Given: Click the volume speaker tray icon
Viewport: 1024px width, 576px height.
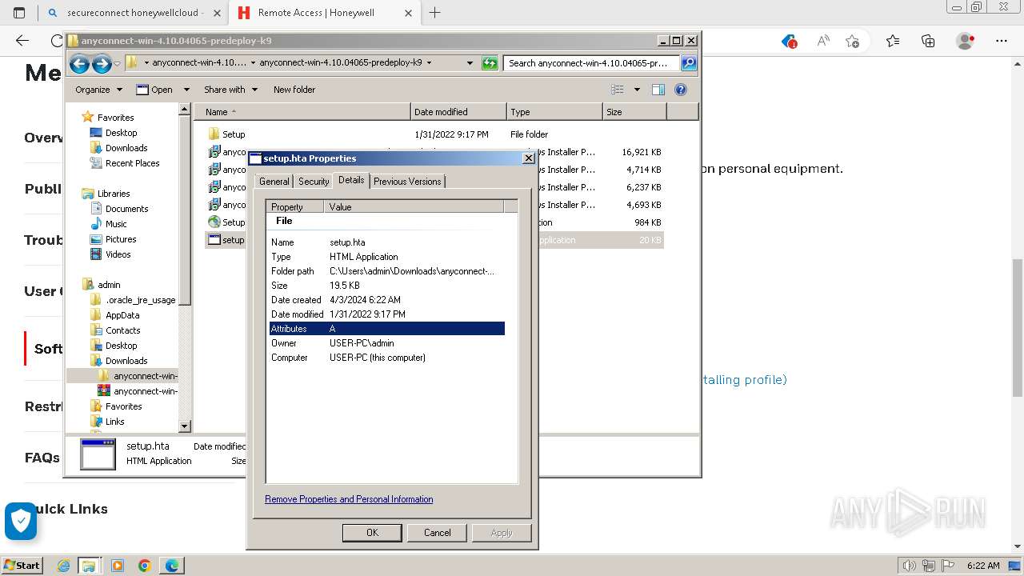Looking at the screenshot, I should click(x=910, y=566).
